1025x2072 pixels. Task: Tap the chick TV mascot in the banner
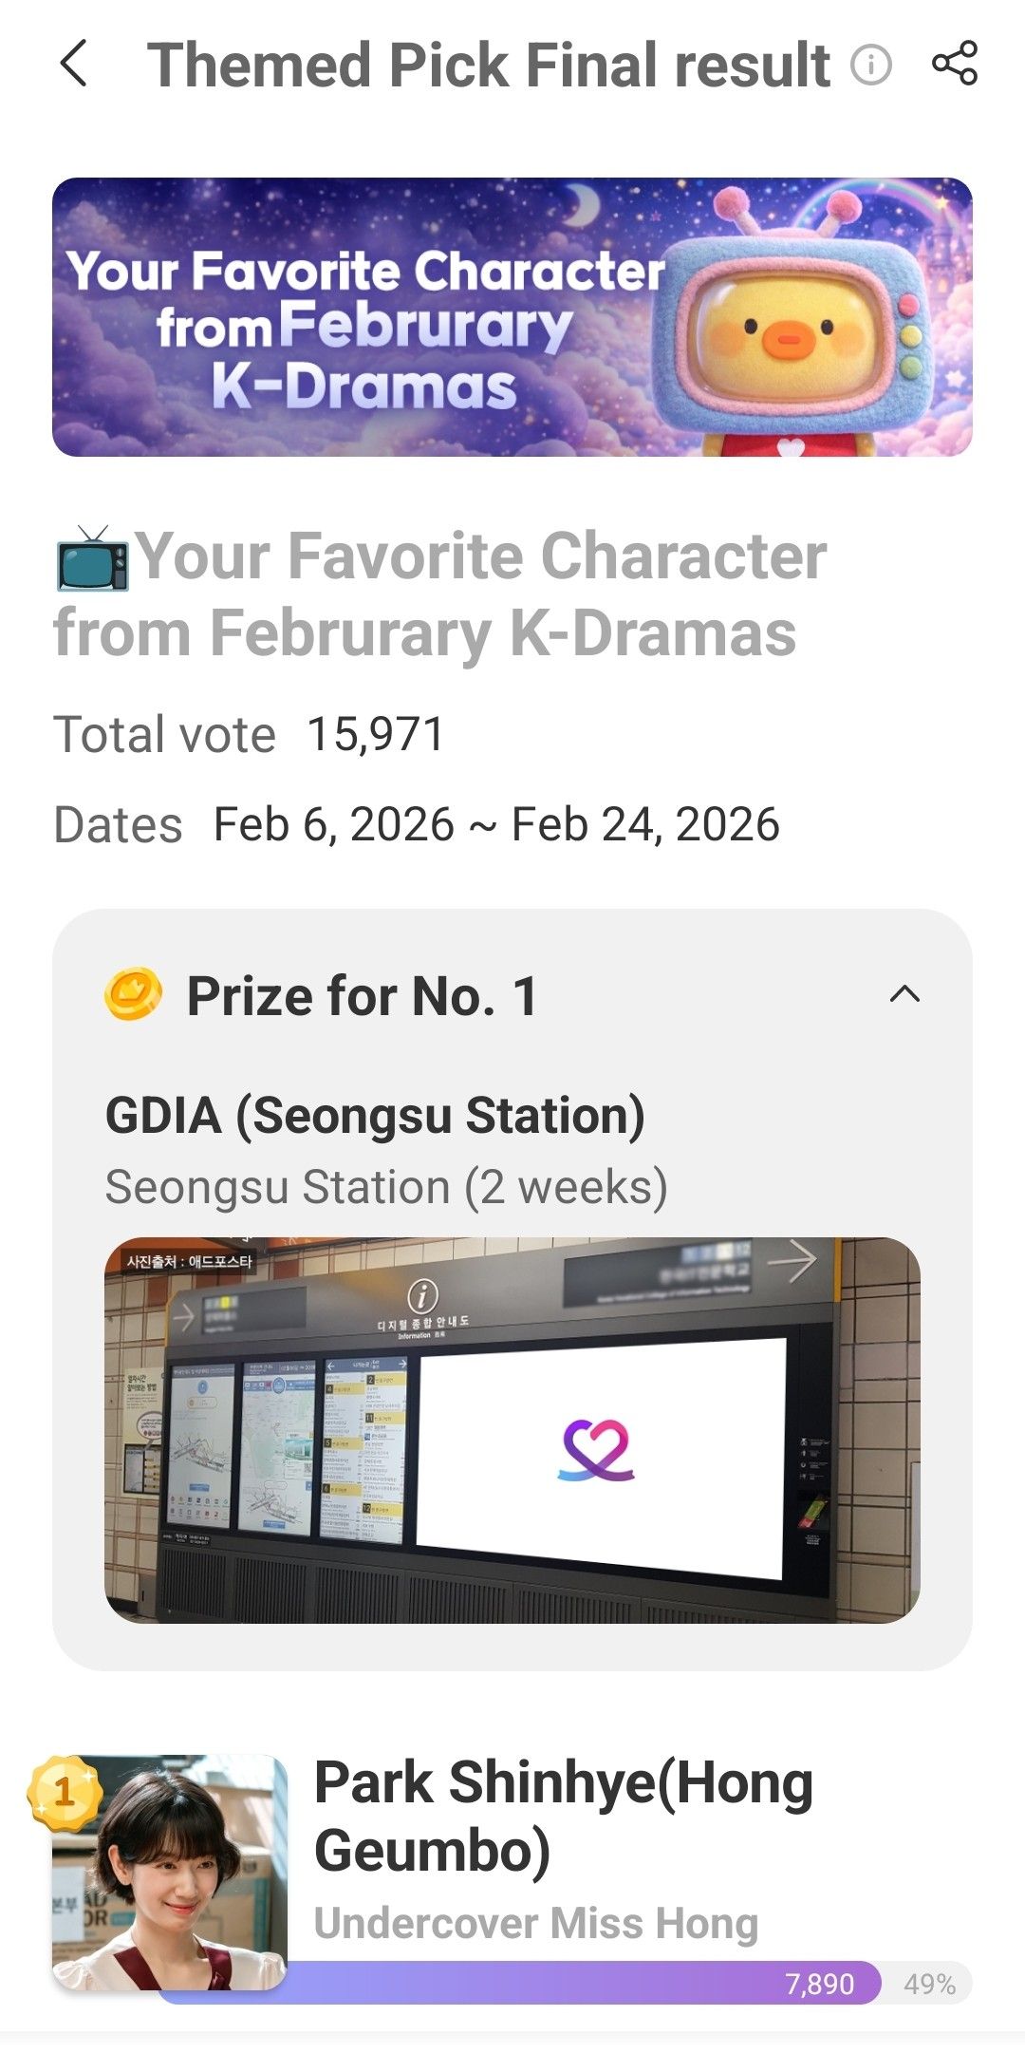click(x=797, y=332)
